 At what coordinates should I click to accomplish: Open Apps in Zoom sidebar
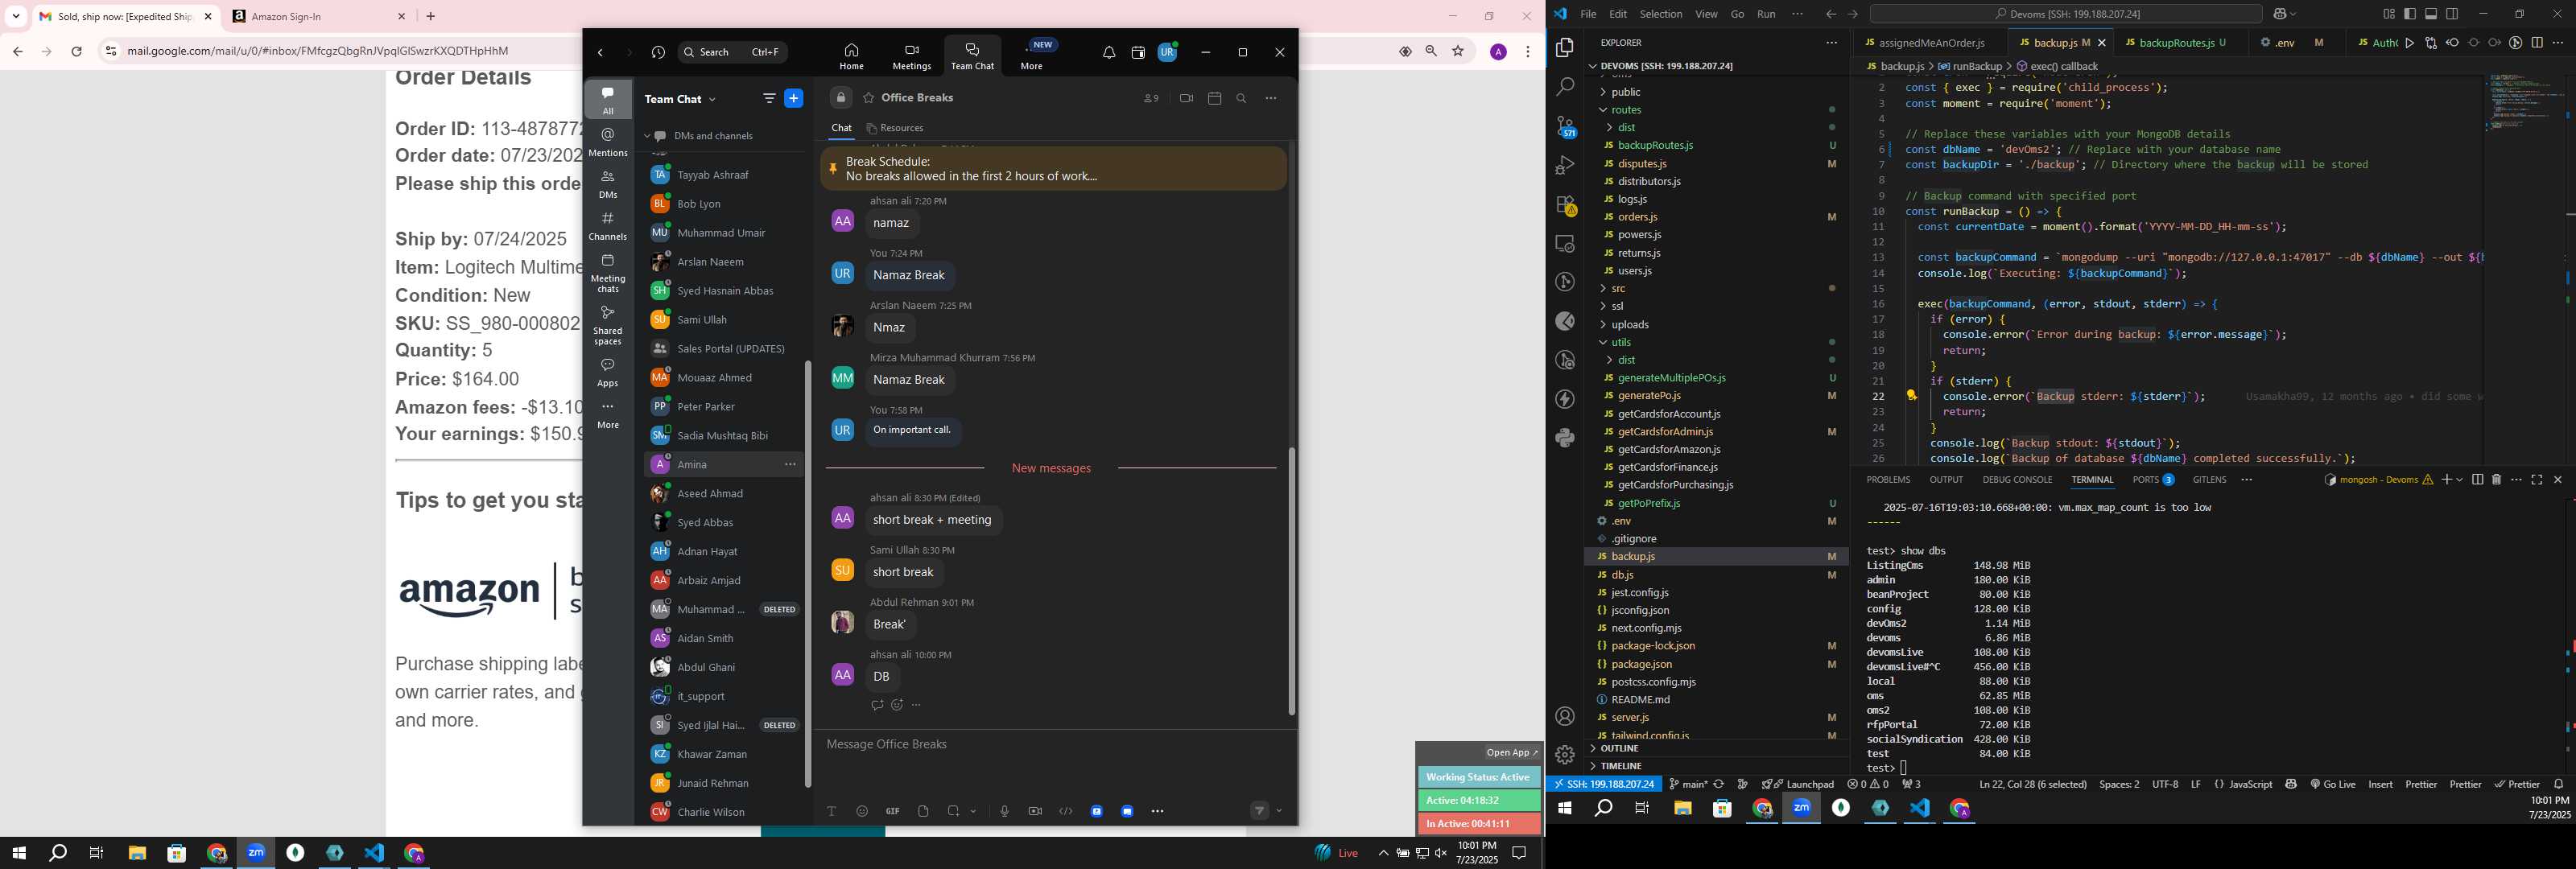608,373
